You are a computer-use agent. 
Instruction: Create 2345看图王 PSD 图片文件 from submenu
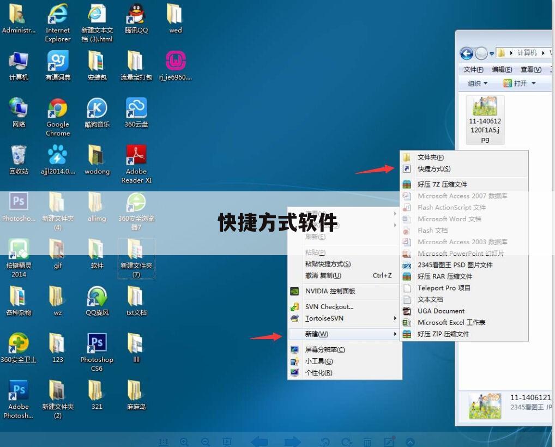464,265
